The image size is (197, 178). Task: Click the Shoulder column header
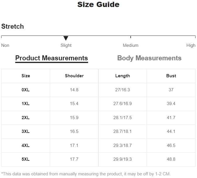[74, 76]
